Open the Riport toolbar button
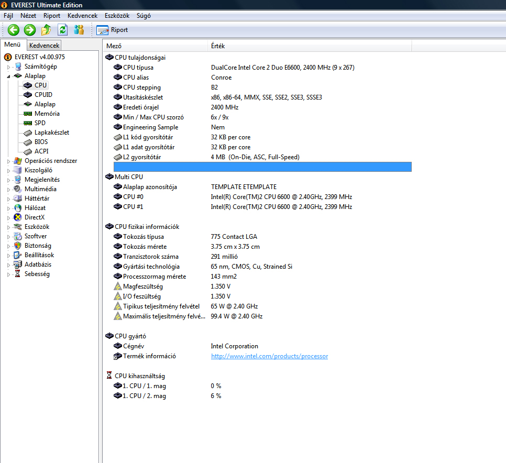Viewport: 506px width, 463px height. click(x=112, y=30)
